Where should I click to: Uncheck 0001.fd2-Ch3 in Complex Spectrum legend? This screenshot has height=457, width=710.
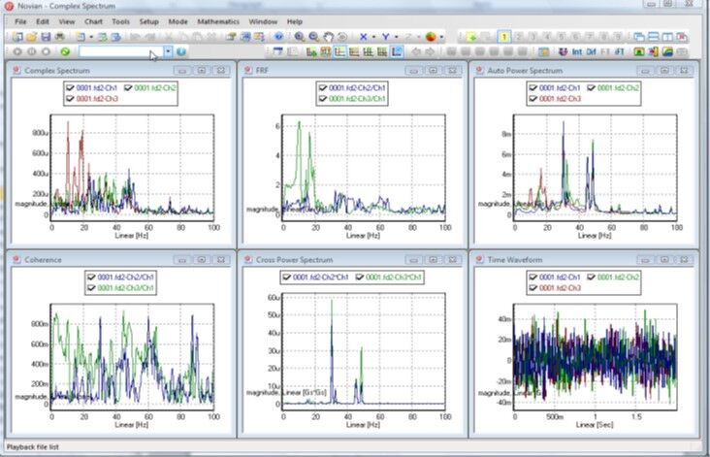[72, 98]
